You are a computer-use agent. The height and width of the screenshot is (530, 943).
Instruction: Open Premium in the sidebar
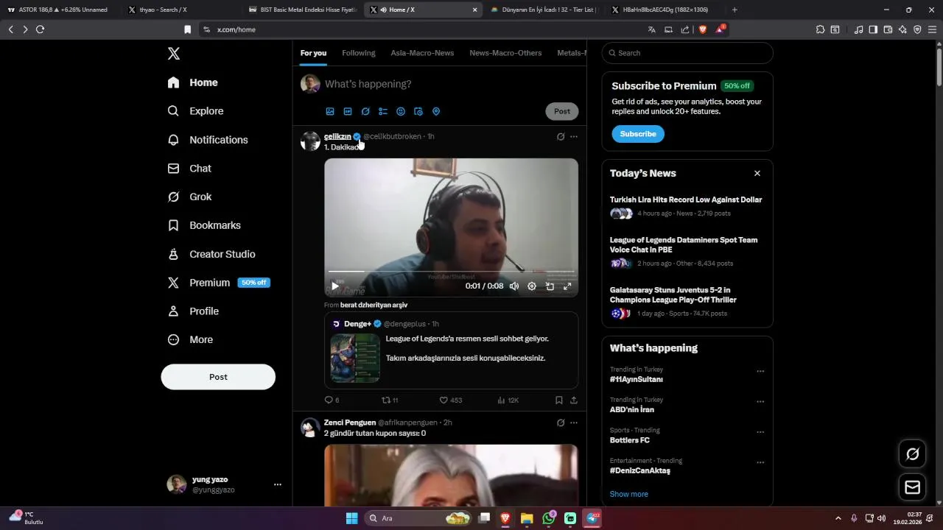(218, 283)
